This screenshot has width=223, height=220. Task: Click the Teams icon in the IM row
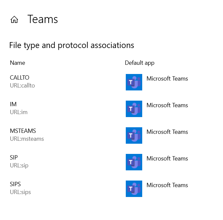[134, 109]
